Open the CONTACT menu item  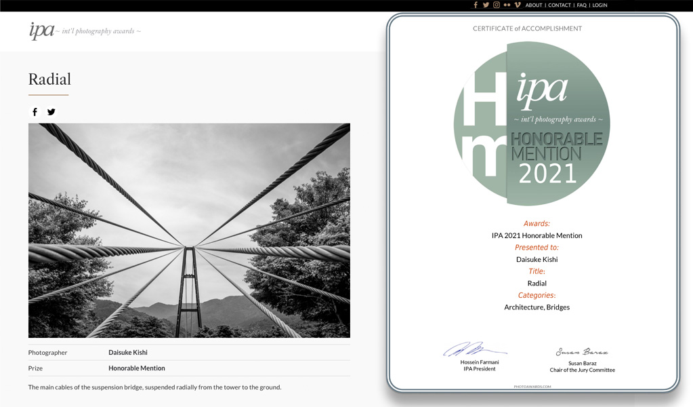tap(560, 5)
